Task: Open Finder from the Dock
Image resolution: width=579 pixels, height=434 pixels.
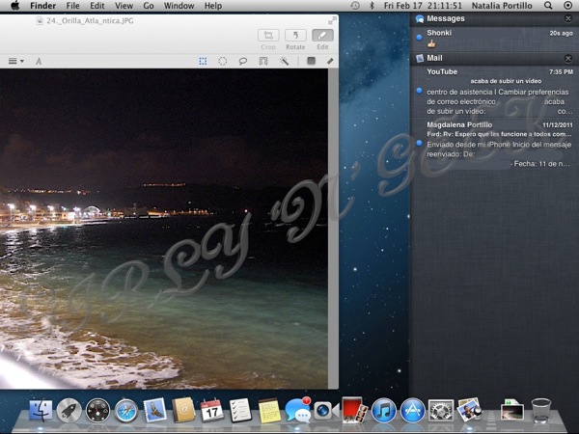Action: pos(41,410)
